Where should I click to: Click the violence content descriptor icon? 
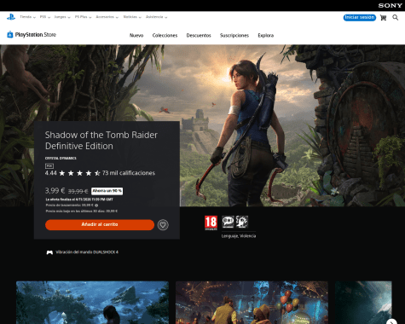242,222
